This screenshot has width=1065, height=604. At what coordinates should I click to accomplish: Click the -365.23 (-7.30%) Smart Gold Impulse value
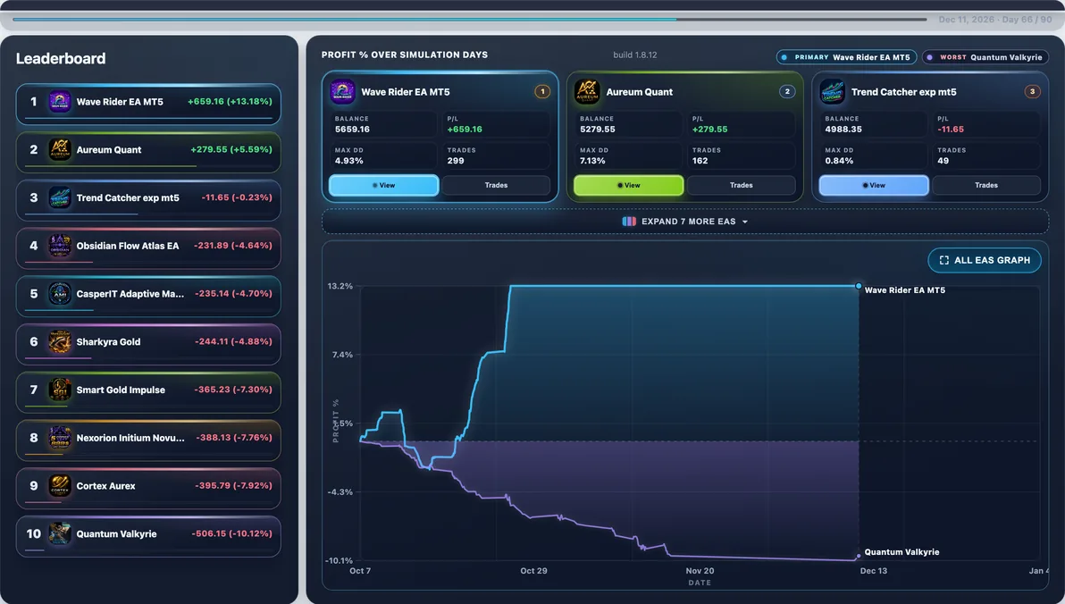(233, 390)
